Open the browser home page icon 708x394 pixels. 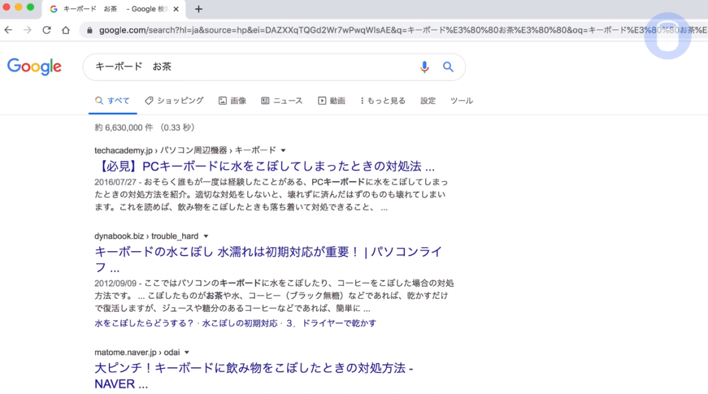point(66,30)
